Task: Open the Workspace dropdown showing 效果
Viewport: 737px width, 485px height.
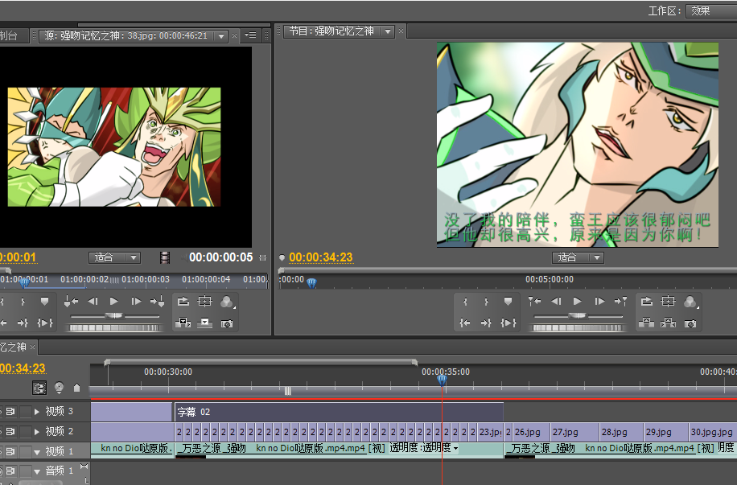Action: (x=711, y=10)
